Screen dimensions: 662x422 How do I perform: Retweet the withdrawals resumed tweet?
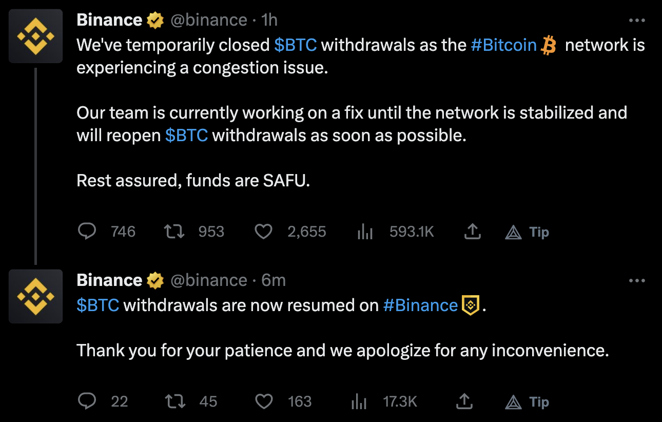click(174, 401)
